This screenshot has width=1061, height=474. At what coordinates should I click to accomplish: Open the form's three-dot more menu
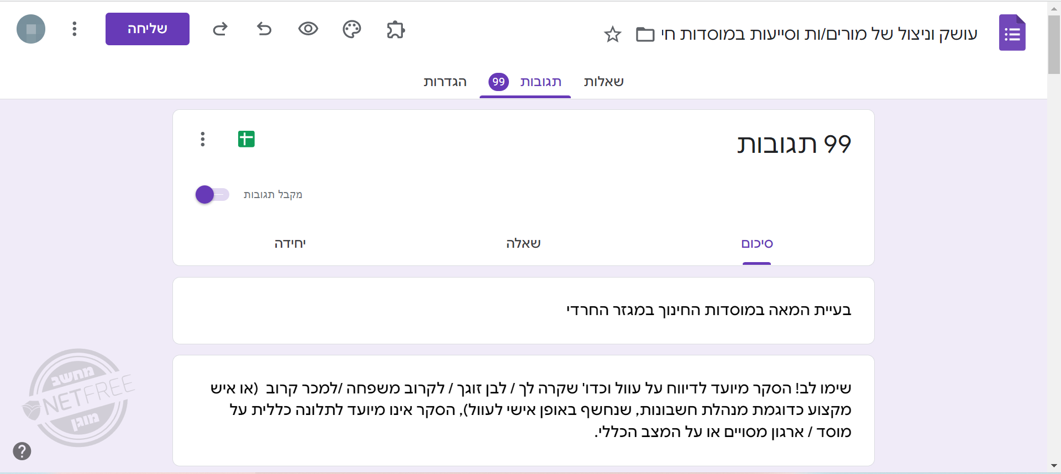click(74, 29)
